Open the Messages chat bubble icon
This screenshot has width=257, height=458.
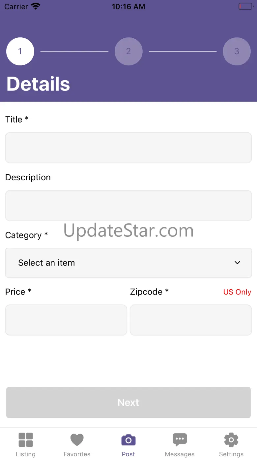coord(180,440)
